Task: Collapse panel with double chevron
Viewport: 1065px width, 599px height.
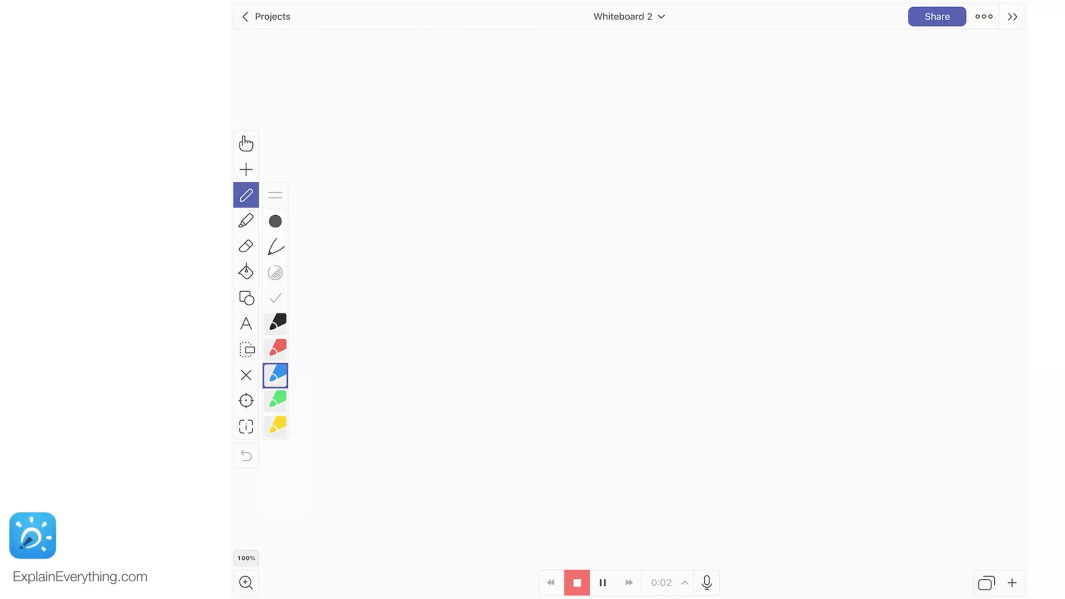Action: (x=1012, y=17)
